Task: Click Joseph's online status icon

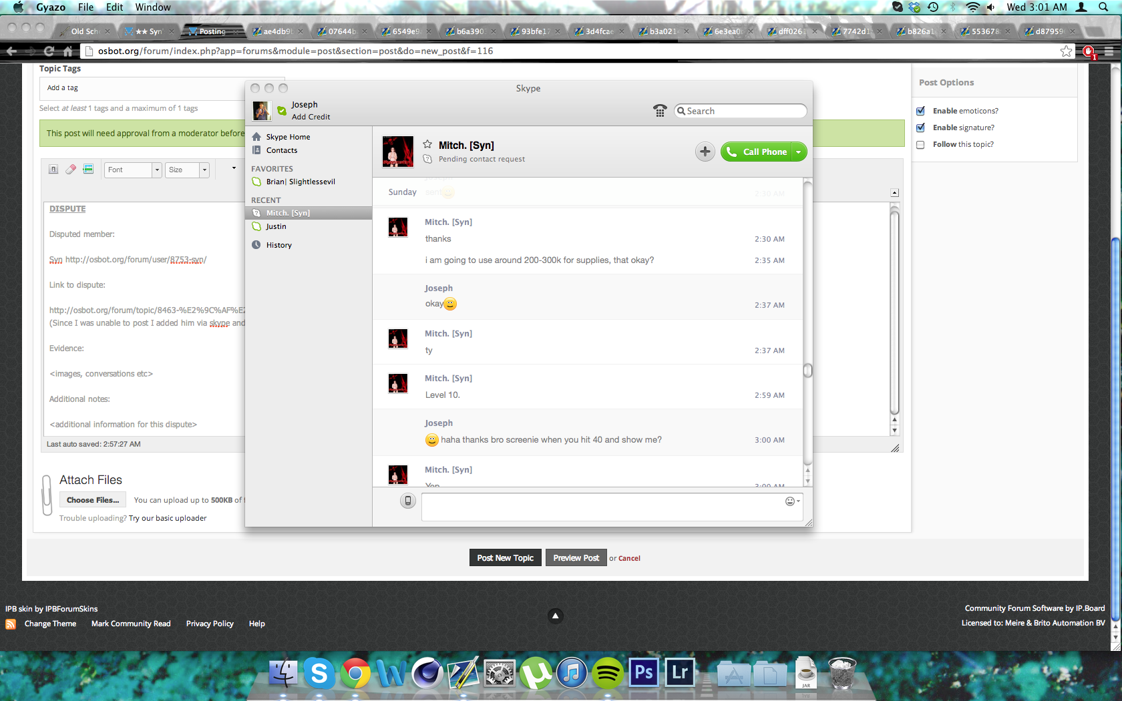Action: click(x=282, y=111)
